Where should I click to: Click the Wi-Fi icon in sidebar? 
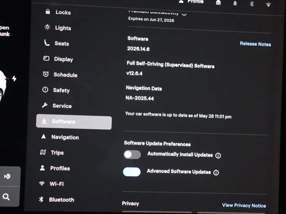(x=42, y=183)
